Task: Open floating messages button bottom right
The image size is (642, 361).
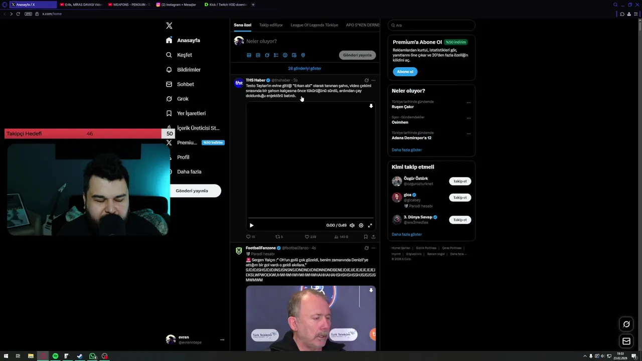Action: click(x=626, y=341)
